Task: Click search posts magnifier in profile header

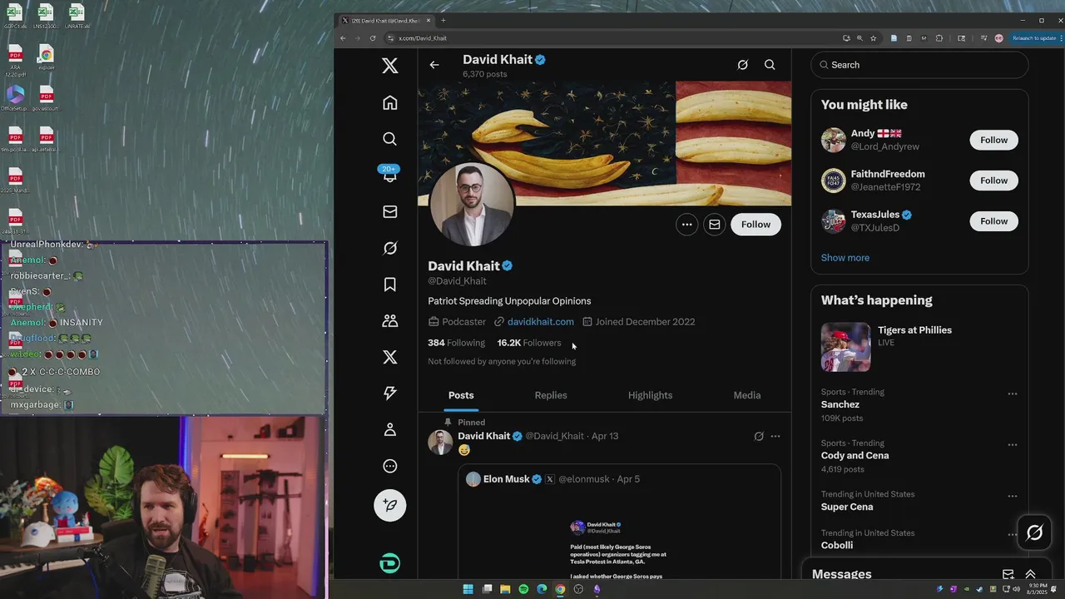Action: (770, 65)
